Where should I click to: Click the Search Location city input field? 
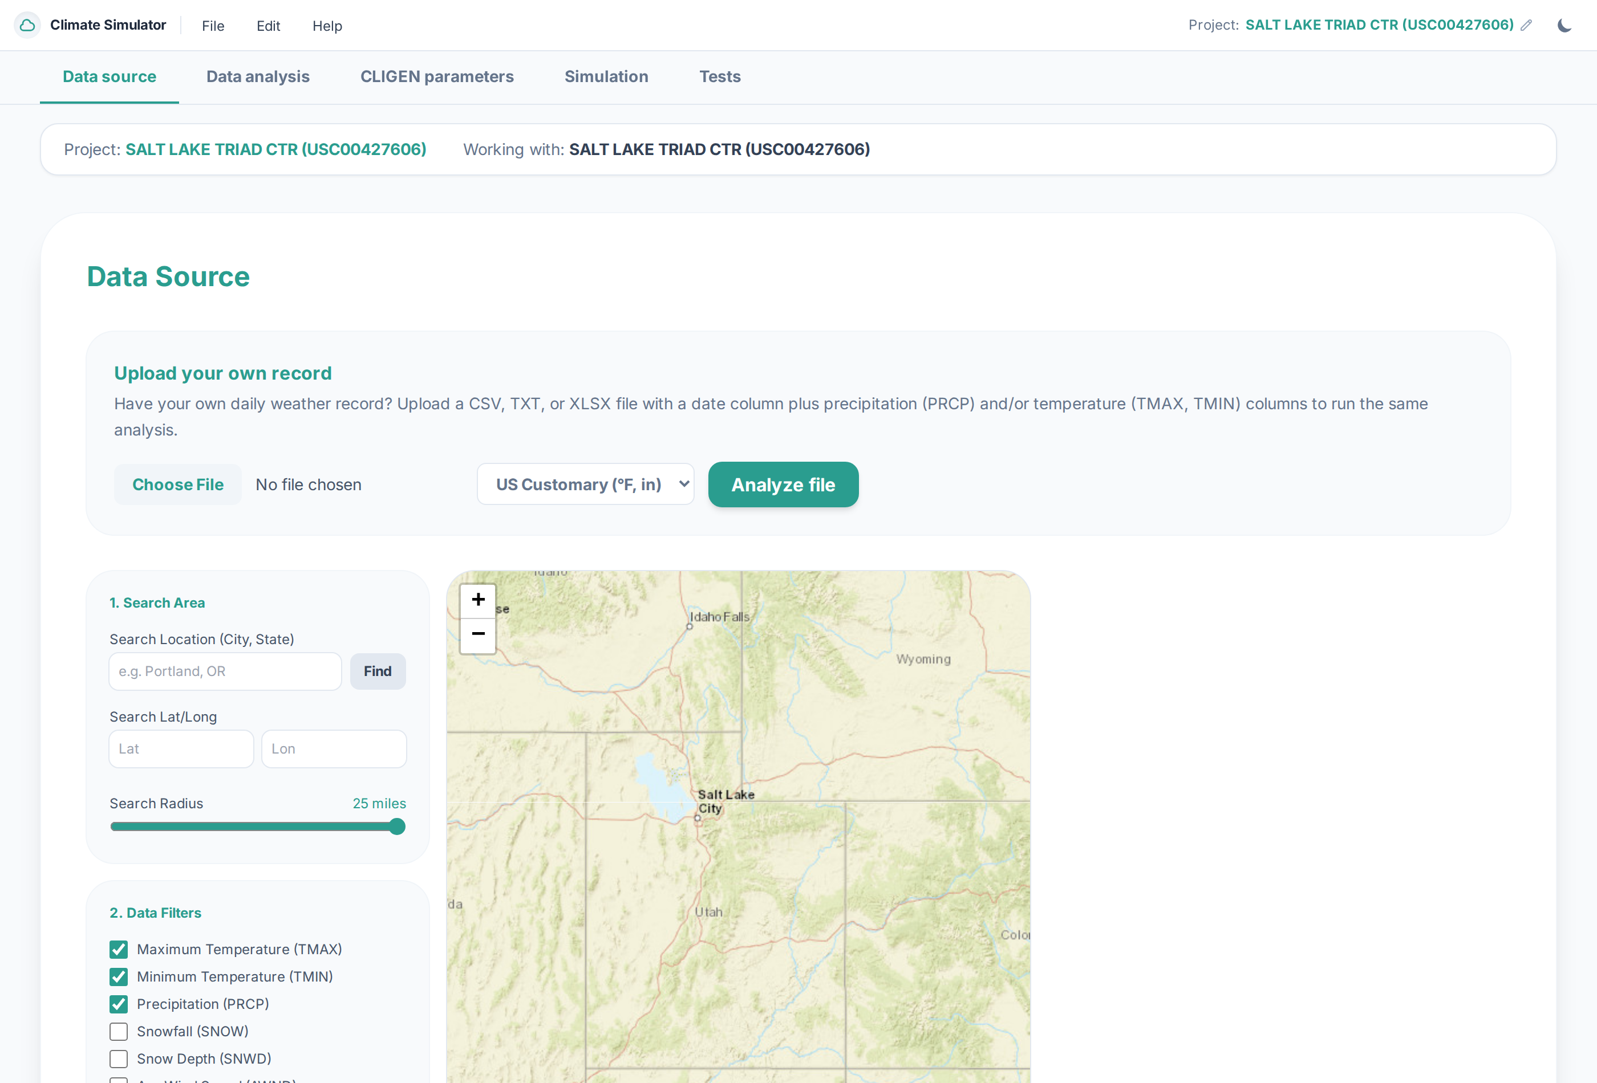click(225, 671)
